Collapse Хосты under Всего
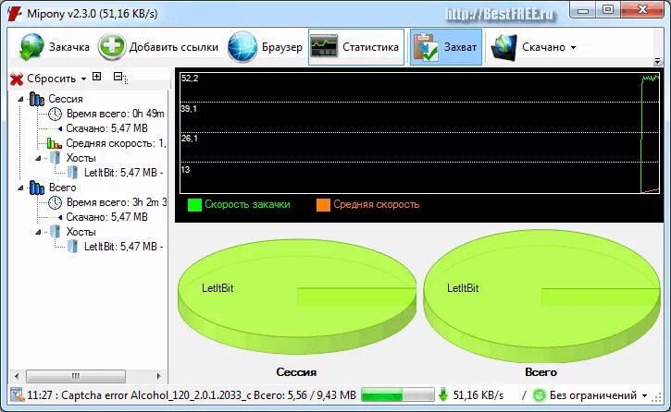 (38, 232)
